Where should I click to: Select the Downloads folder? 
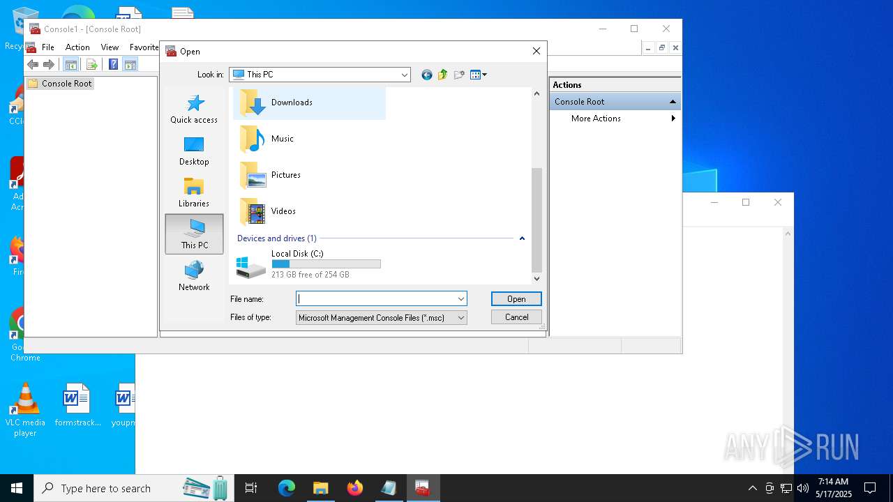point(309,102)
